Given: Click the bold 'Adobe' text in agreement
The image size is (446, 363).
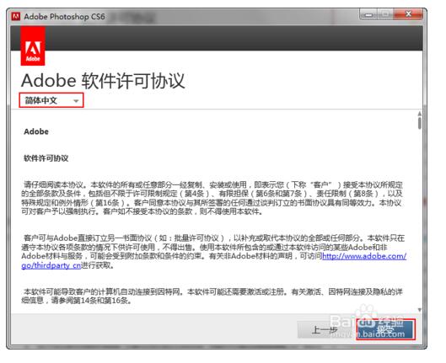Looking at the screenshot, I should (x=36, y=131).
